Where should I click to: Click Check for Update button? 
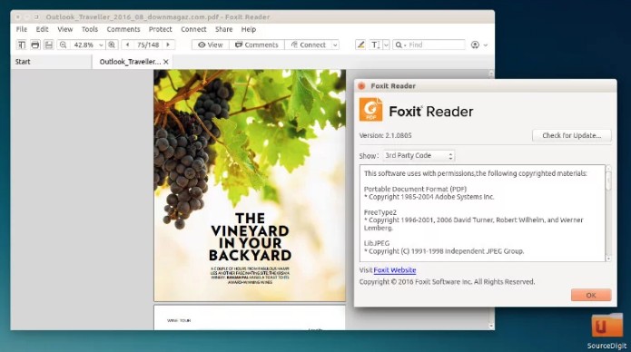pyautogui.click(x=571, y=135)
